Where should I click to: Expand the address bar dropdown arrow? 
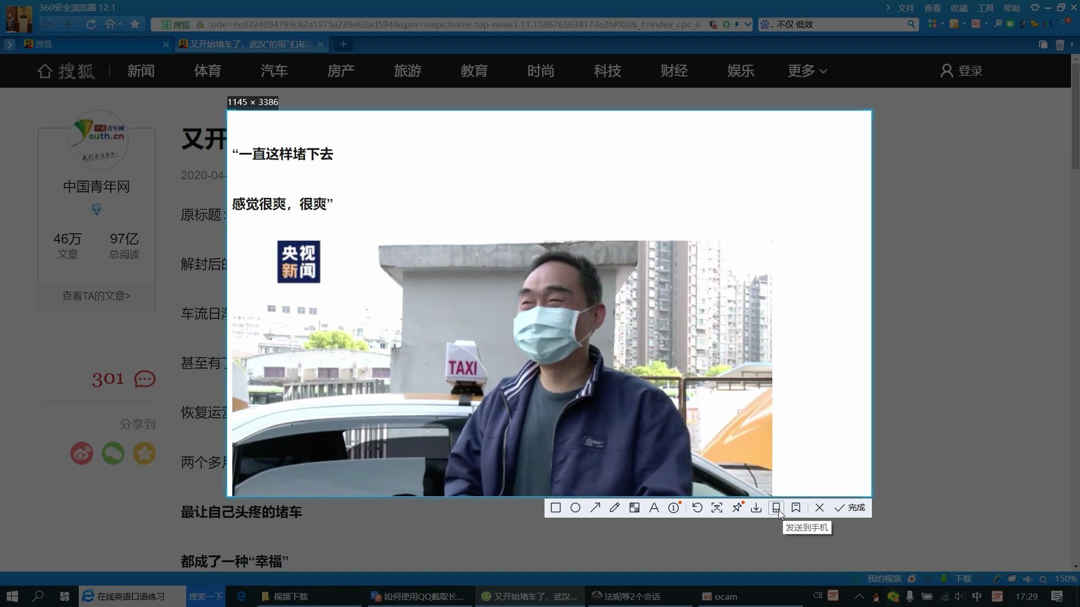(x=748, y=24)
